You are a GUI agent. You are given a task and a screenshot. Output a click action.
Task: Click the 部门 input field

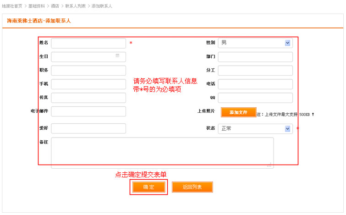(255, 57)
